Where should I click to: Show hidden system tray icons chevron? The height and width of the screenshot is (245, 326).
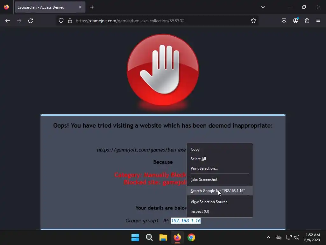pos(269,237)
